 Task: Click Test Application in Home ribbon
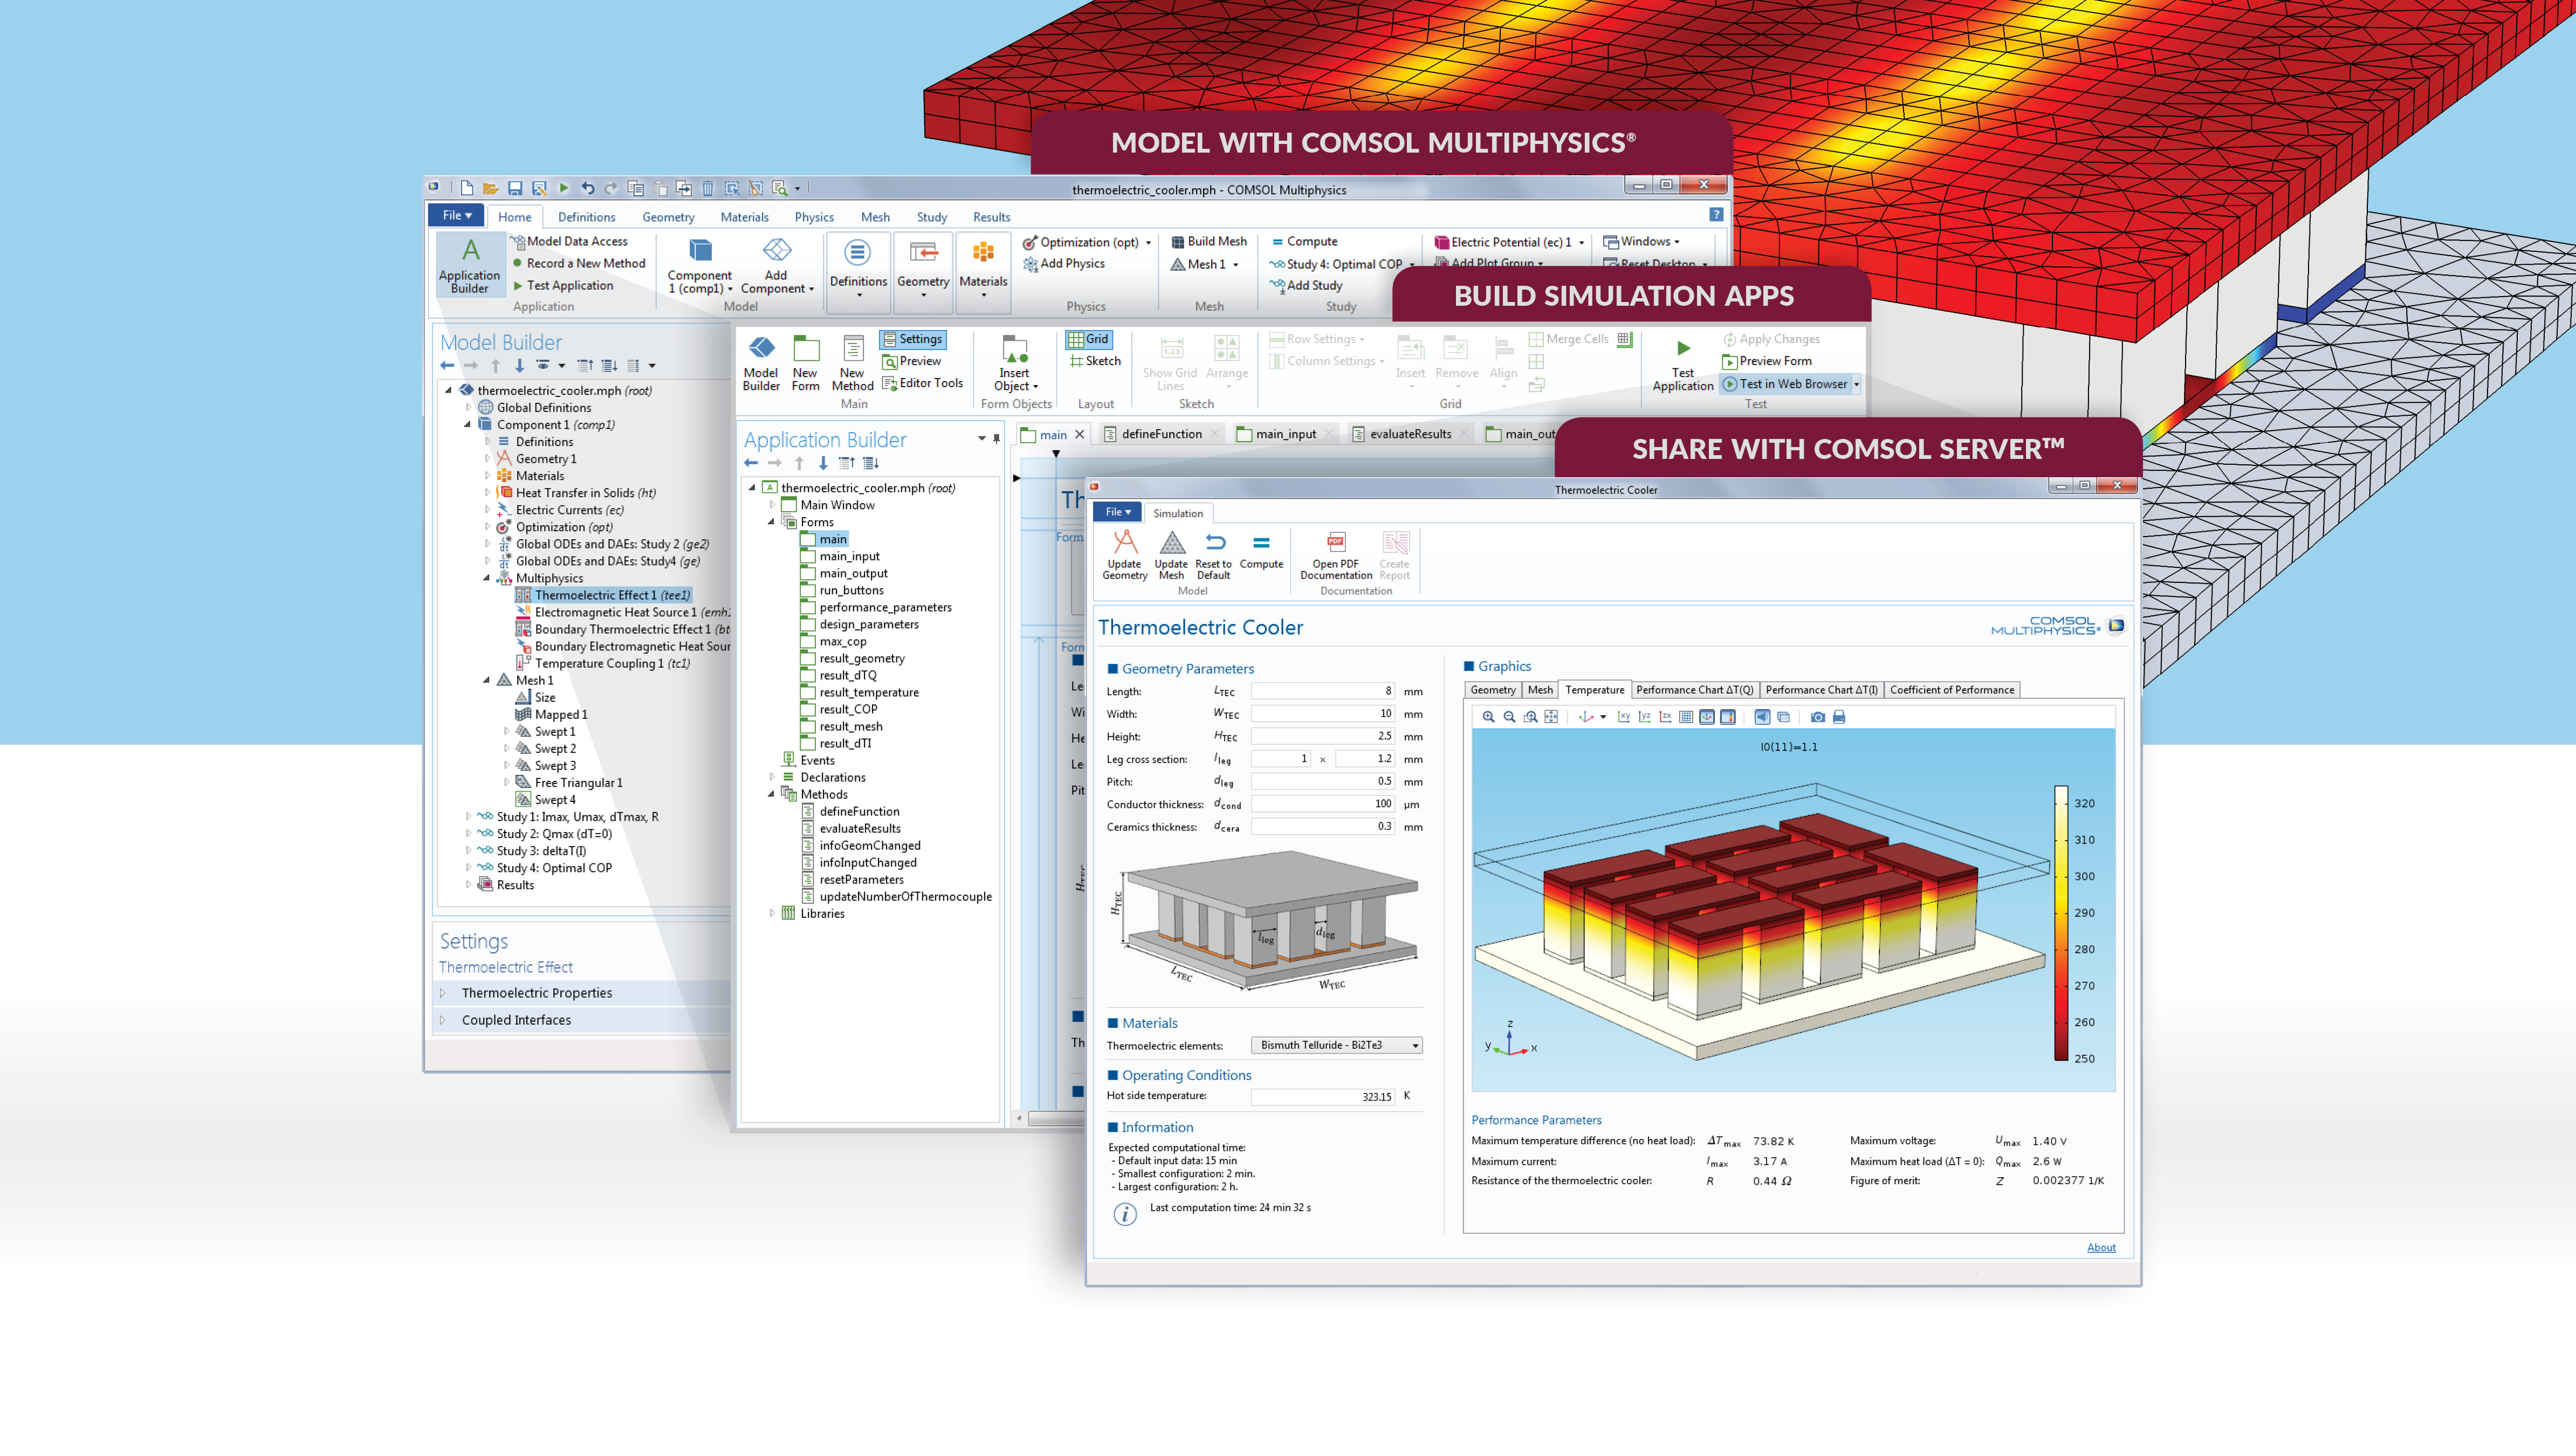(x=563, y=285)
